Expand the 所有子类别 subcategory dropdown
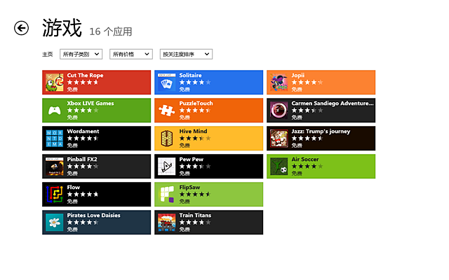Image resolution: width=449 pixels, height=280 pixels. (81, 54)
